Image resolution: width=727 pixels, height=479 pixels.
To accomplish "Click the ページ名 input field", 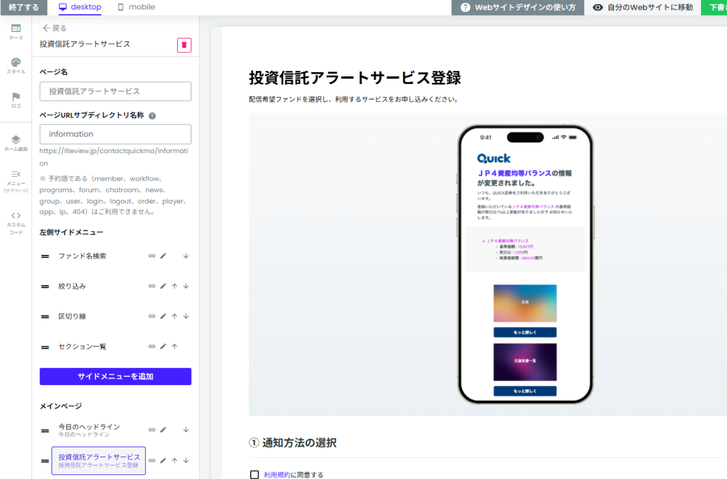I will [115, 91].
